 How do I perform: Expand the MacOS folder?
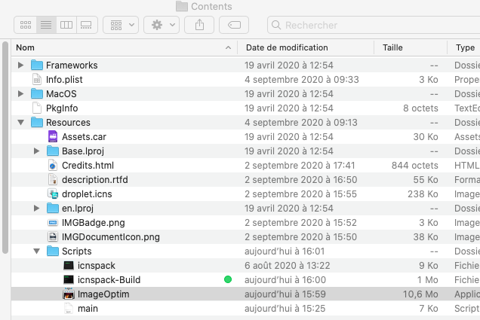(x=20, y=93)
